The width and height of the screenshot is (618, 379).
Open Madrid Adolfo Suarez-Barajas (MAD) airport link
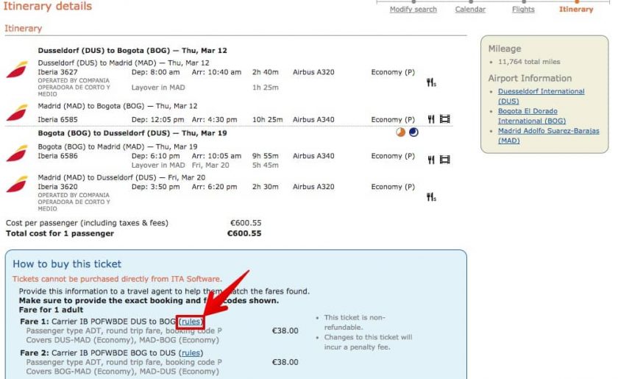(548, 135)
